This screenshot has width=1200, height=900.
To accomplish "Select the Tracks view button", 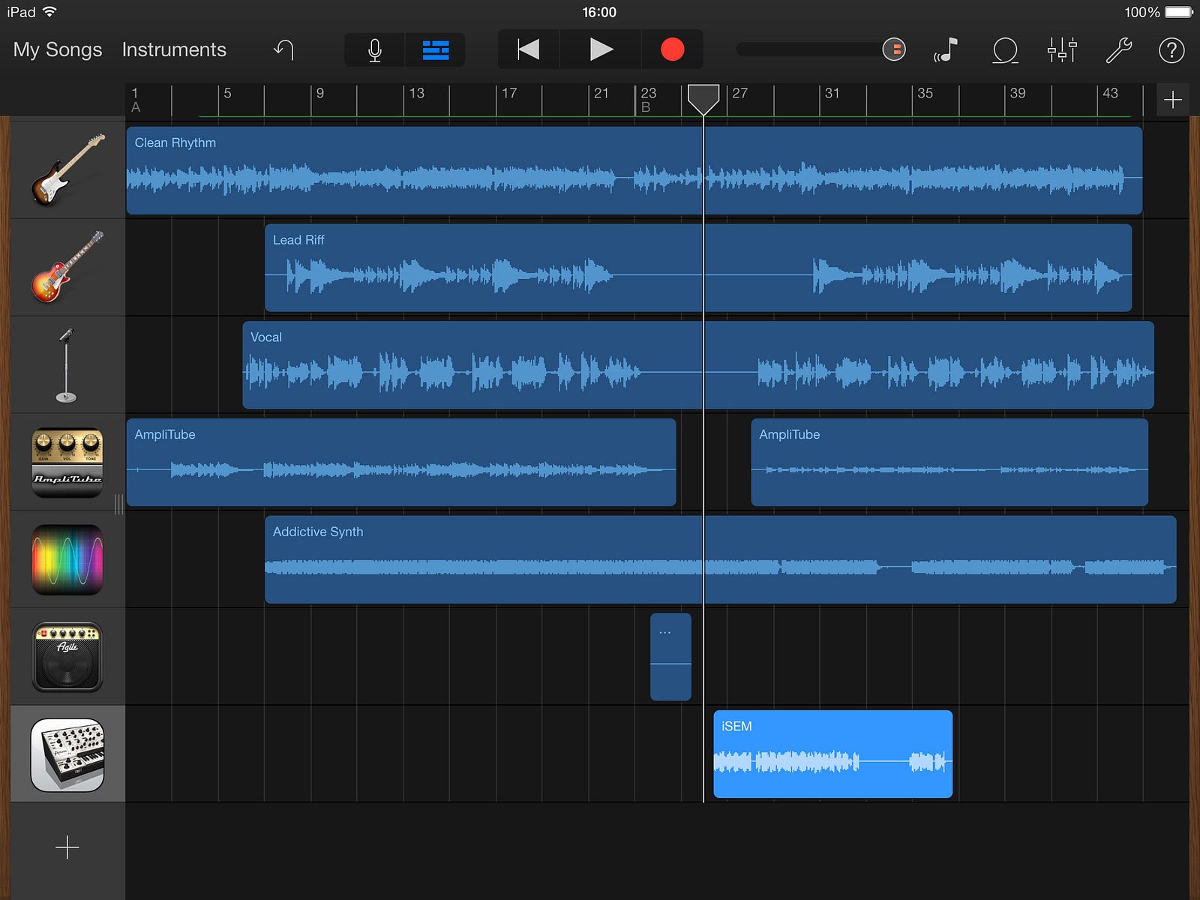I will pyautogui.click(x=436, y=50).
